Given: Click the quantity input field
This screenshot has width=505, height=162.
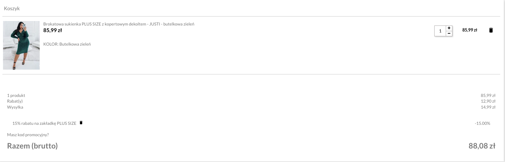Looking at the screenshot, I should point(440,31).
